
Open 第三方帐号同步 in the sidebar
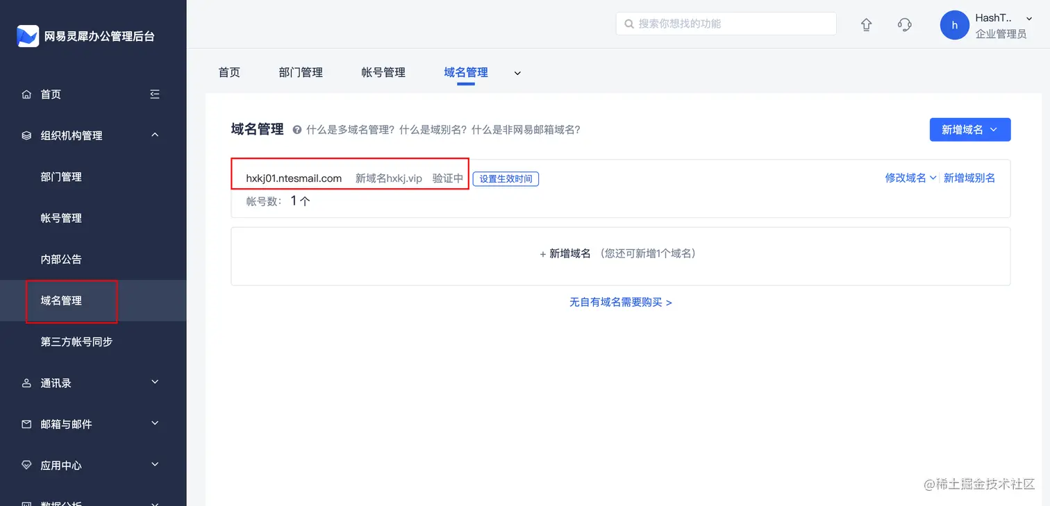tap(76, 341)
